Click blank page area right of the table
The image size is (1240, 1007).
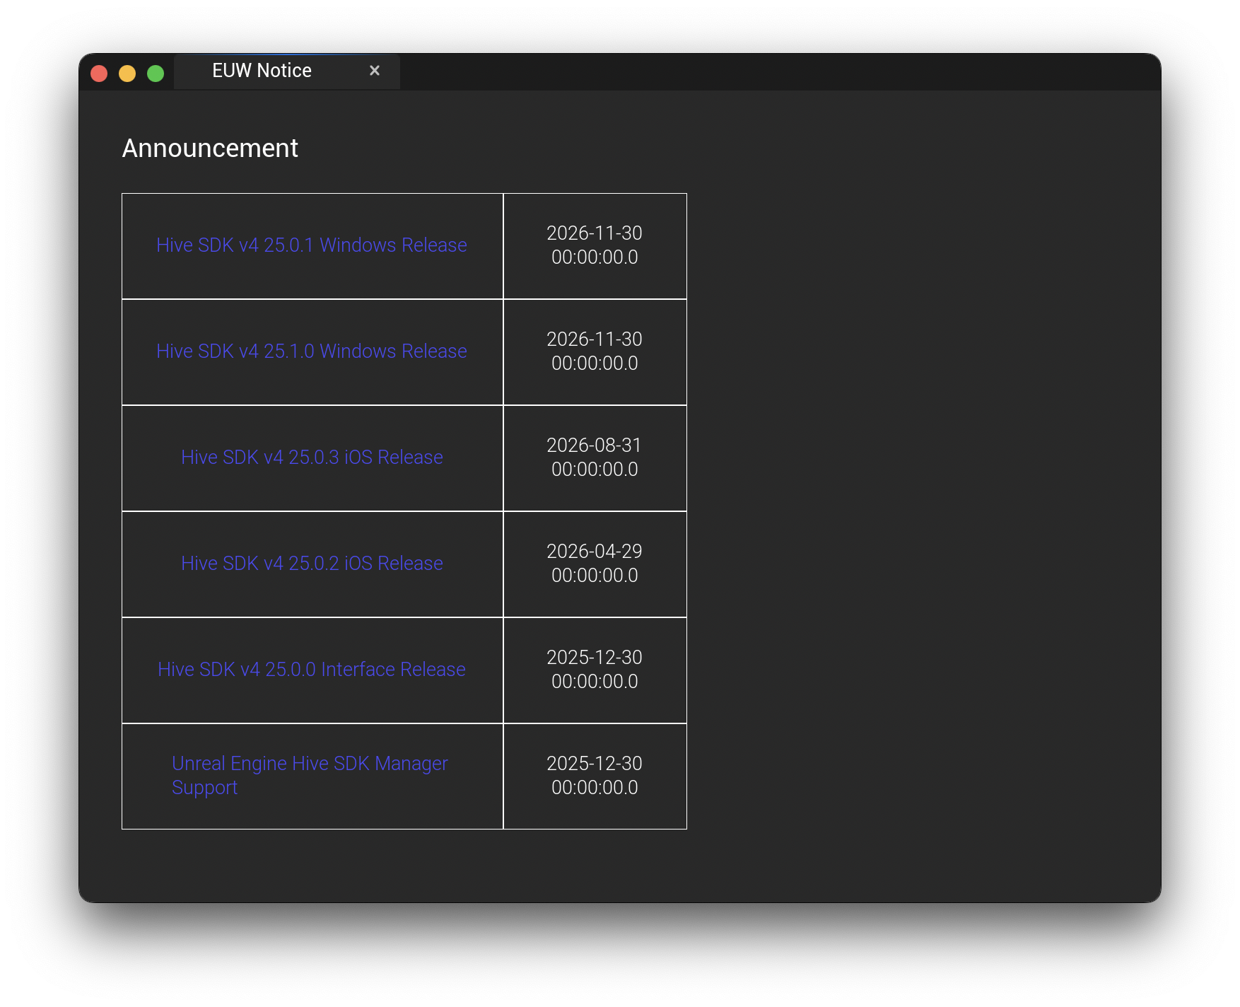[919, 495]
